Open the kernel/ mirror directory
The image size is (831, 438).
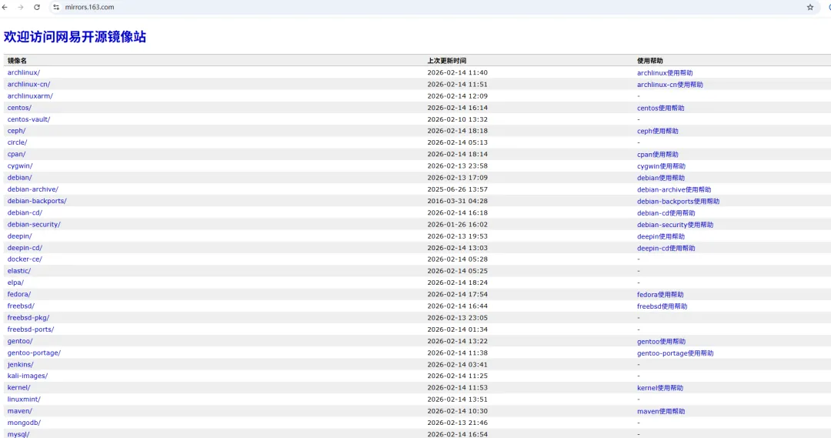tap(19, 388)
